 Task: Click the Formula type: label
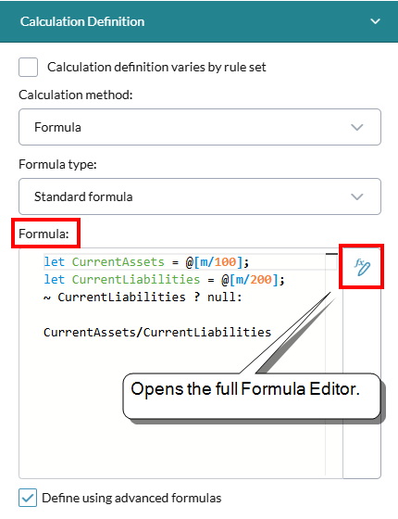click(x=57, y=165)
